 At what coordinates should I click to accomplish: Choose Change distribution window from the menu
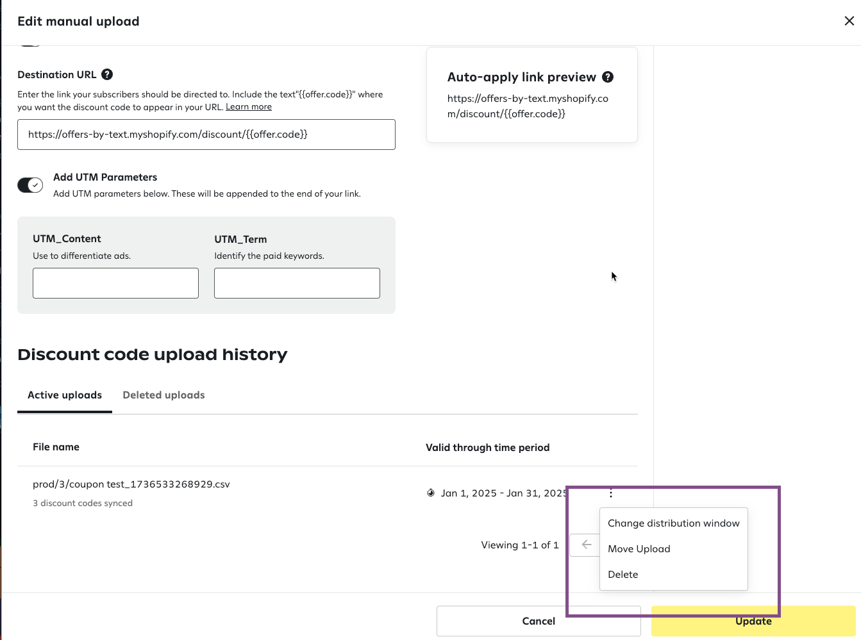pyautogui.click(x=673, y=523)
